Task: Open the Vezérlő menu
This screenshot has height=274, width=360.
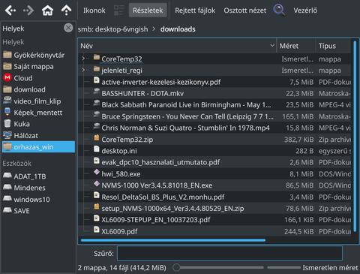Action: coord(305,11)
